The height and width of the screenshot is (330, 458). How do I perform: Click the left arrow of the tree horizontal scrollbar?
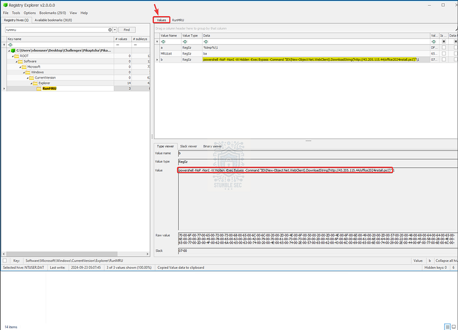[x=4, y=254]
